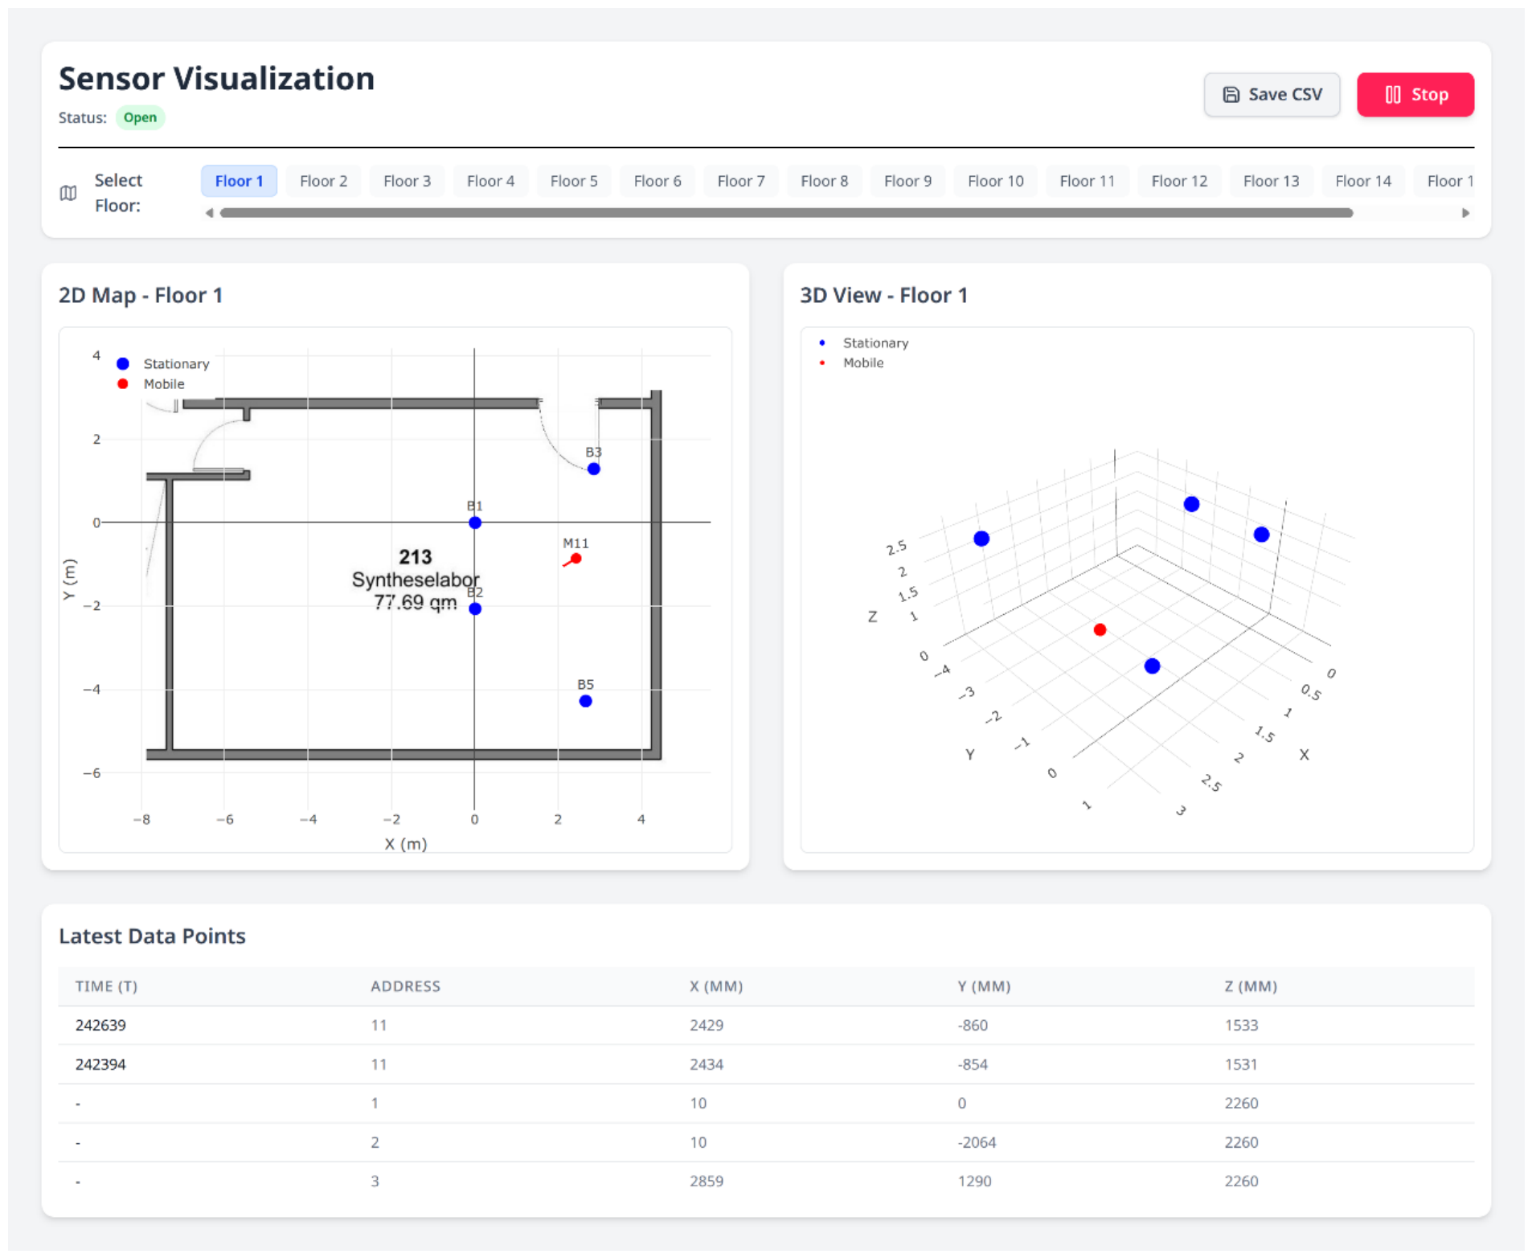1532x1258 pixels.
Task: Open the Floor 7 tab
Action: 740,181
